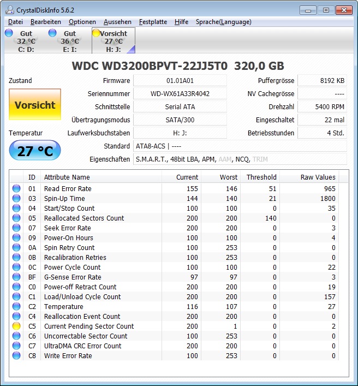
Task: Select the E: I: disk tab
Action: 70,41
